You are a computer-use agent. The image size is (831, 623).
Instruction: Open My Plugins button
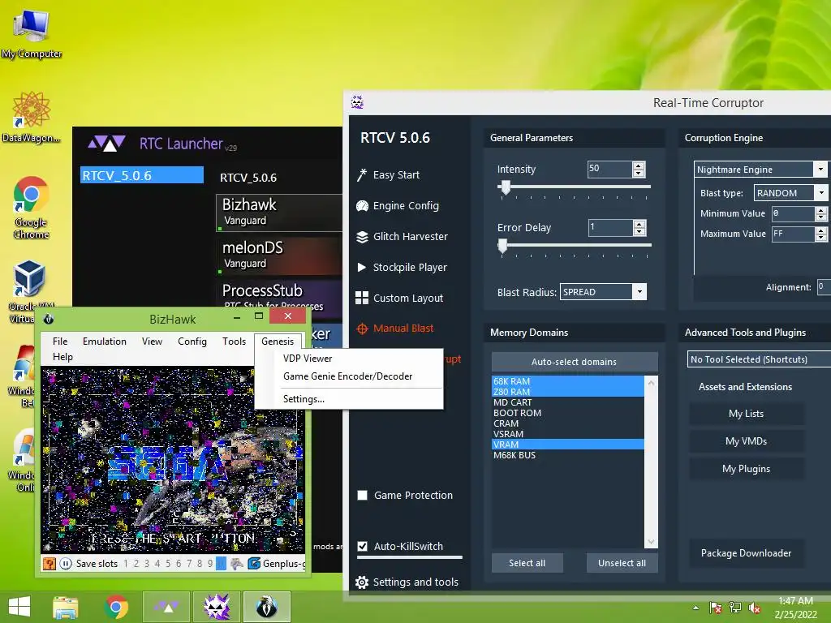[747, 469]
